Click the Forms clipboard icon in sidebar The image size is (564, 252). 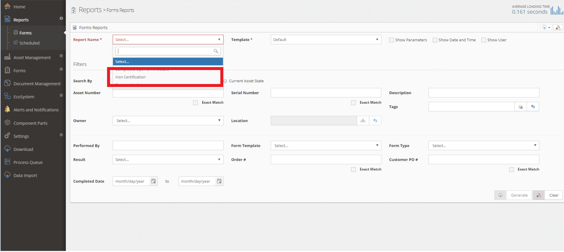click(16, 32)
